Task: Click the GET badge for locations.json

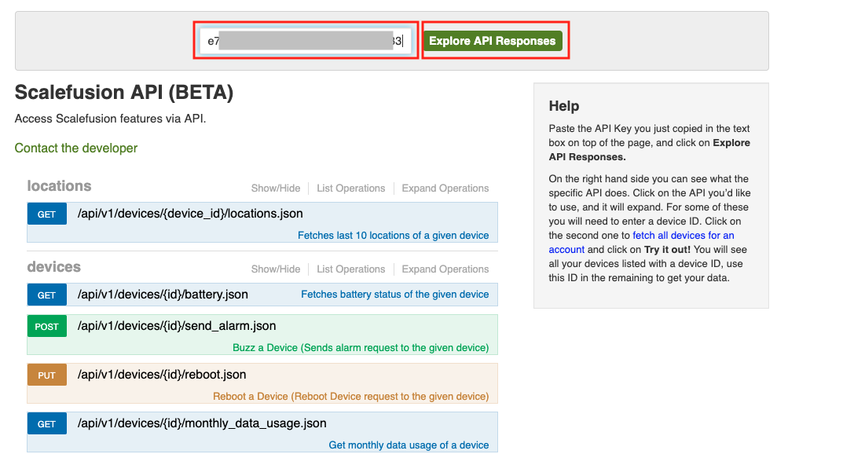Action: coord(47,214)
